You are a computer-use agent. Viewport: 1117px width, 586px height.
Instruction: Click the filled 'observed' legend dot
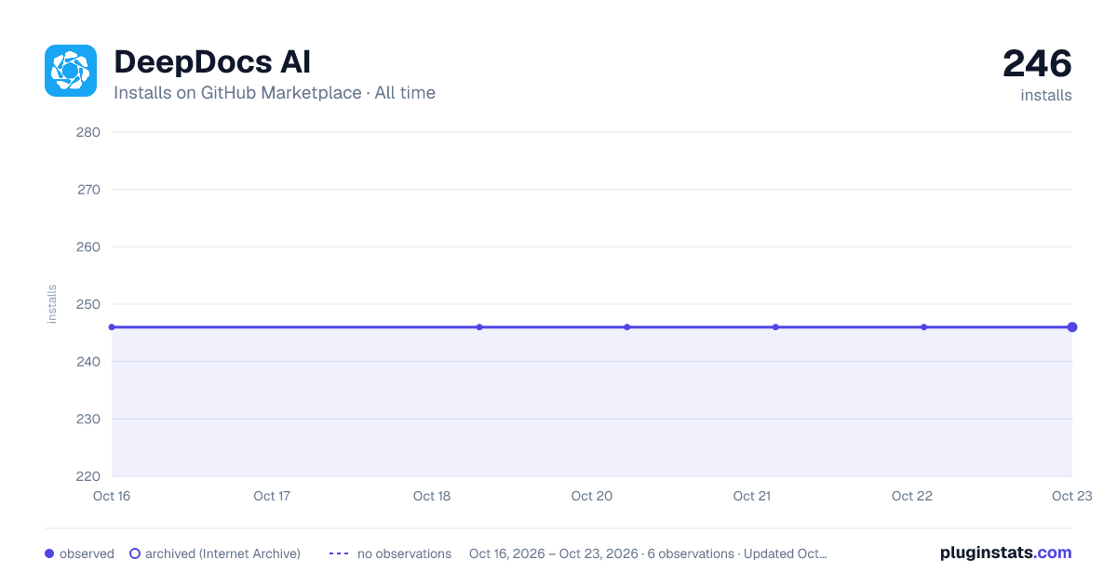[x=49, y=553]
